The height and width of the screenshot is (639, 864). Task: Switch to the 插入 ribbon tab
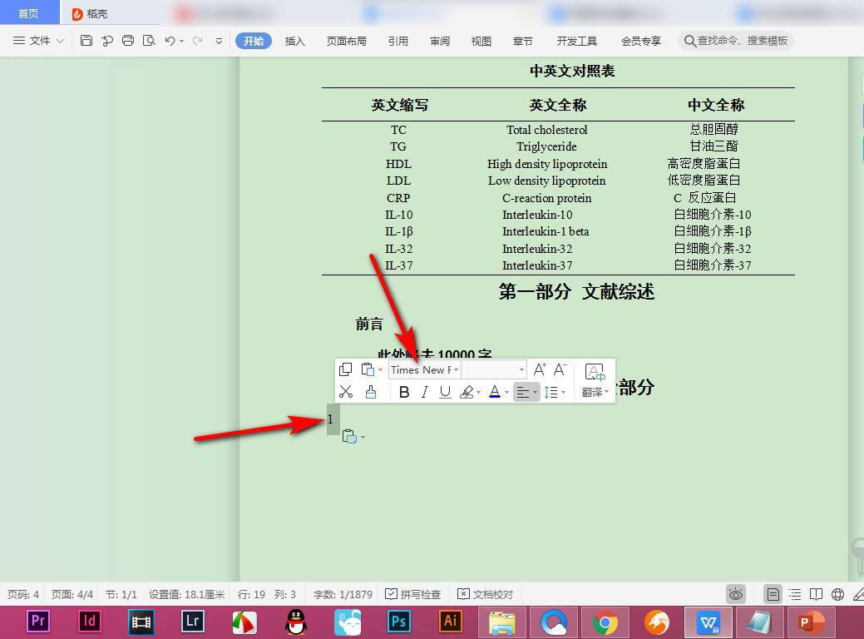click(295, 41)
